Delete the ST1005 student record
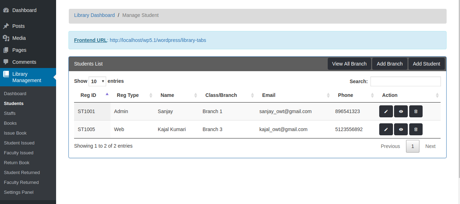The width and height of the screenshot is (460, 204). [416, 129]
